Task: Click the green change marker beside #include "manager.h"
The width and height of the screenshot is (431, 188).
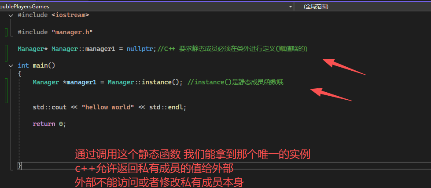Action: [6, 32]
